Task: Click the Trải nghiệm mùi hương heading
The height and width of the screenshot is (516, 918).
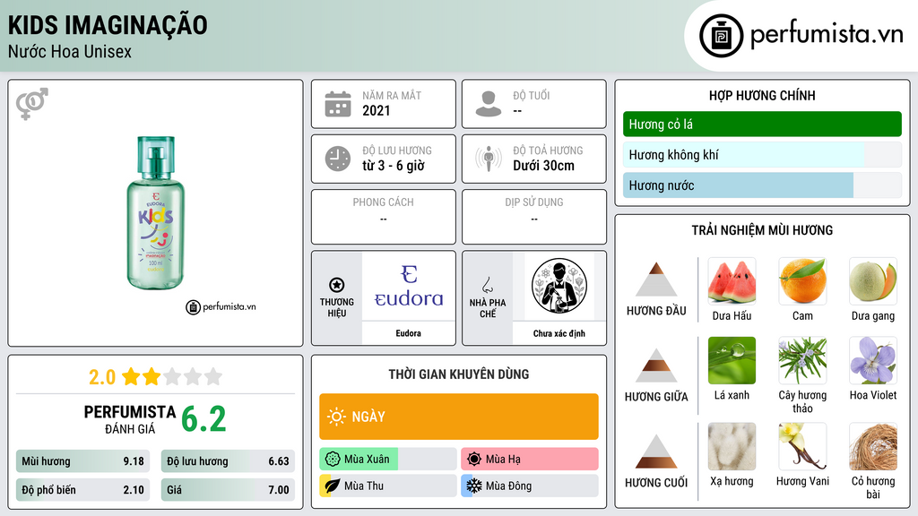Action: 762,230
